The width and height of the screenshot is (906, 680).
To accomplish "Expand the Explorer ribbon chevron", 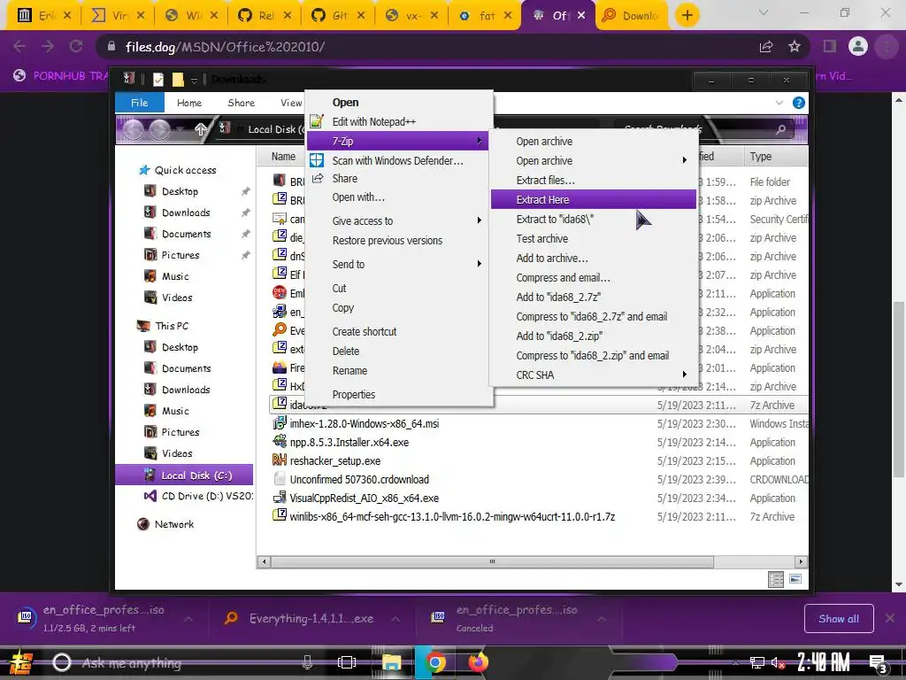I will [x=779, y=103].
